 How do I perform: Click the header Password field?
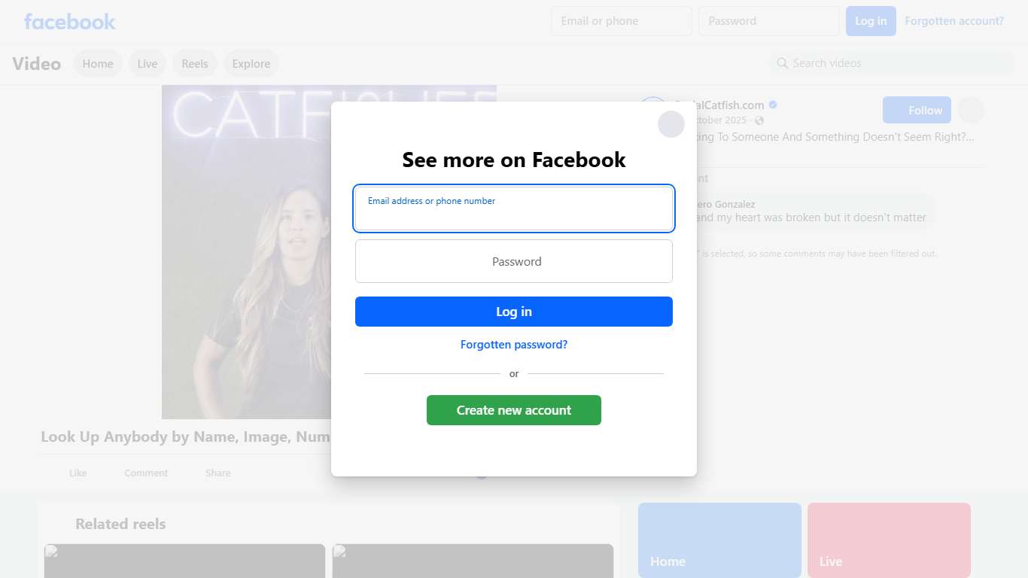pyautogui.click(x=768, y=21)
